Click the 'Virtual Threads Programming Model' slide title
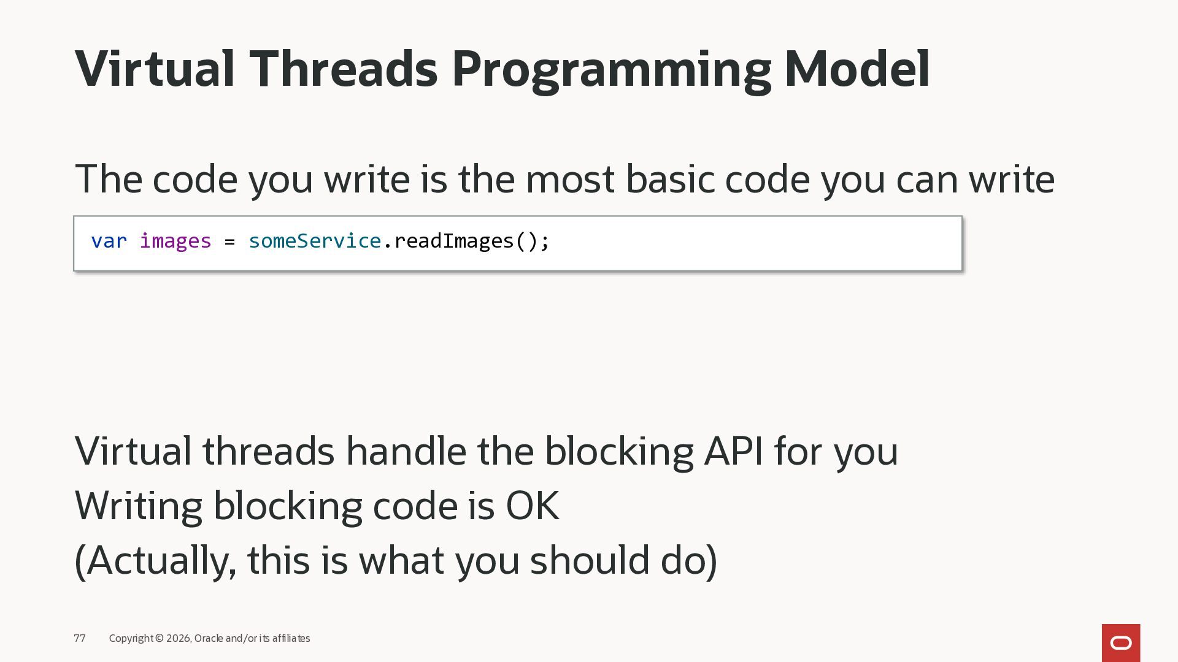This screenshot has height=662, width=1178. click(502, 69)
